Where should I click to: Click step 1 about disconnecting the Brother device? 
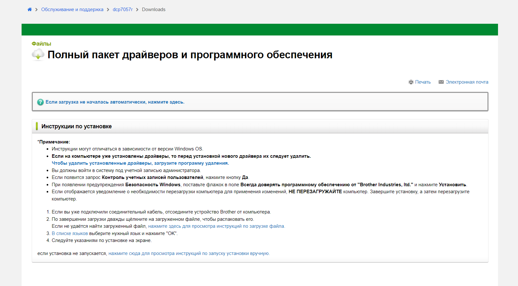click(x=161, y=212)
